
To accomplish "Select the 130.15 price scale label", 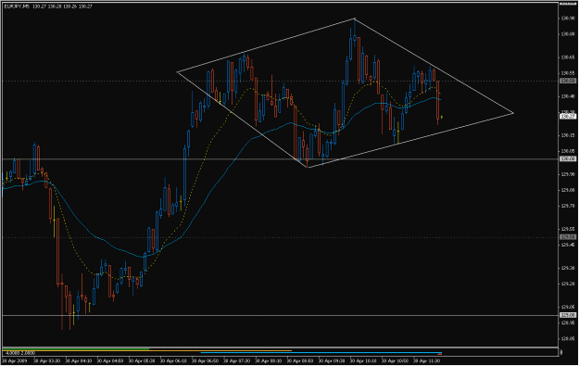I will pos(568,135).
